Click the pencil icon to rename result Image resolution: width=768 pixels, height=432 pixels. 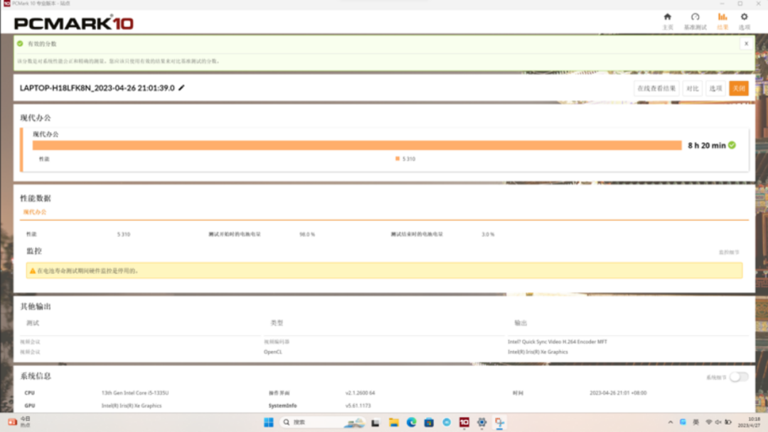click(x=181, y=88)
